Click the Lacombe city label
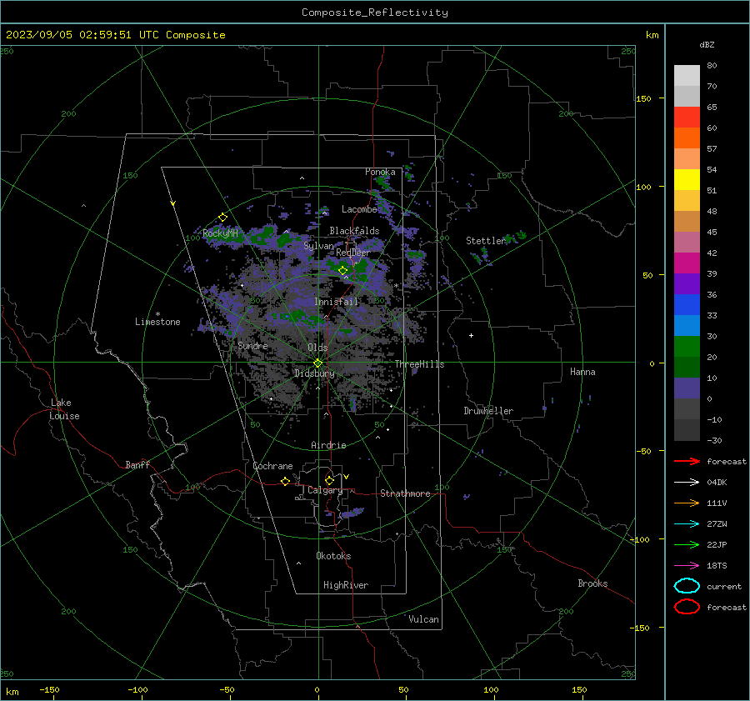750x701 pixels. [359, 209]
